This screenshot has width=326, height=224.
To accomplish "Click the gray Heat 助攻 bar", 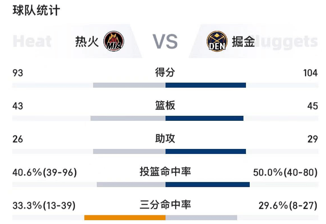I will tap(129, 151).
